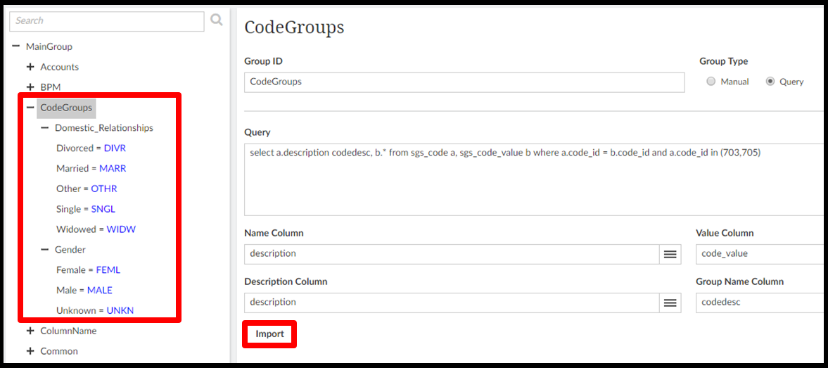Collapse the Gender tree node

coord(45,250)
